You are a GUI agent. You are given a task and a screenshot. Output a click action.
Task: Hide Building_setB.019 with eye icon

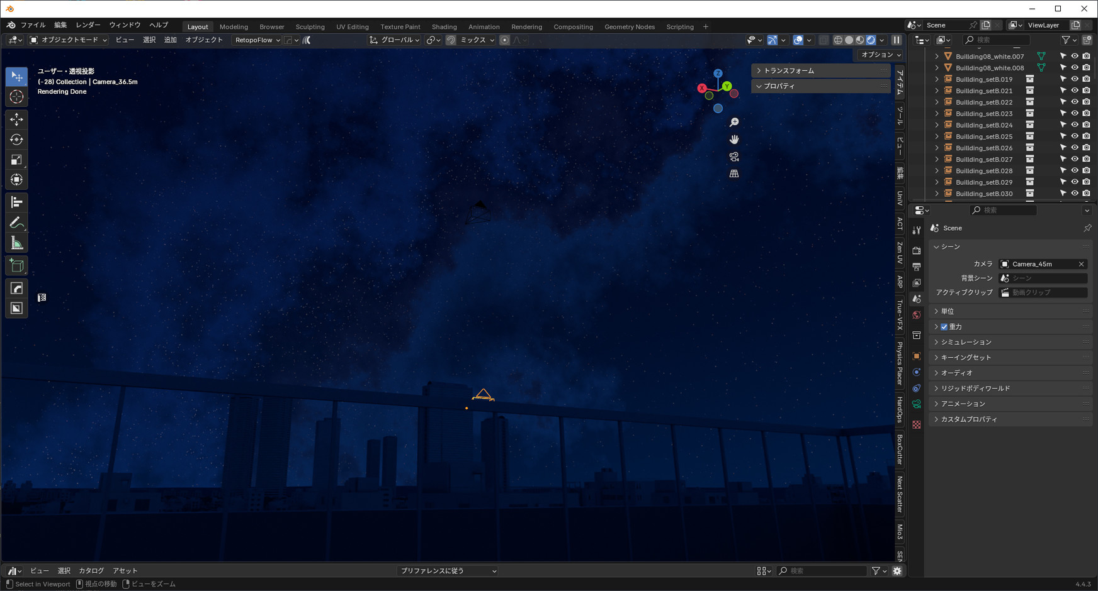[1075, 79]
